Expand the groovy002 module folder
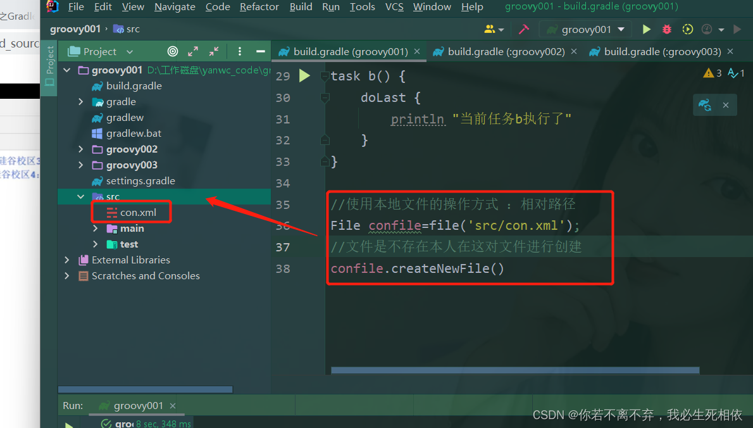 click(81, 149)
